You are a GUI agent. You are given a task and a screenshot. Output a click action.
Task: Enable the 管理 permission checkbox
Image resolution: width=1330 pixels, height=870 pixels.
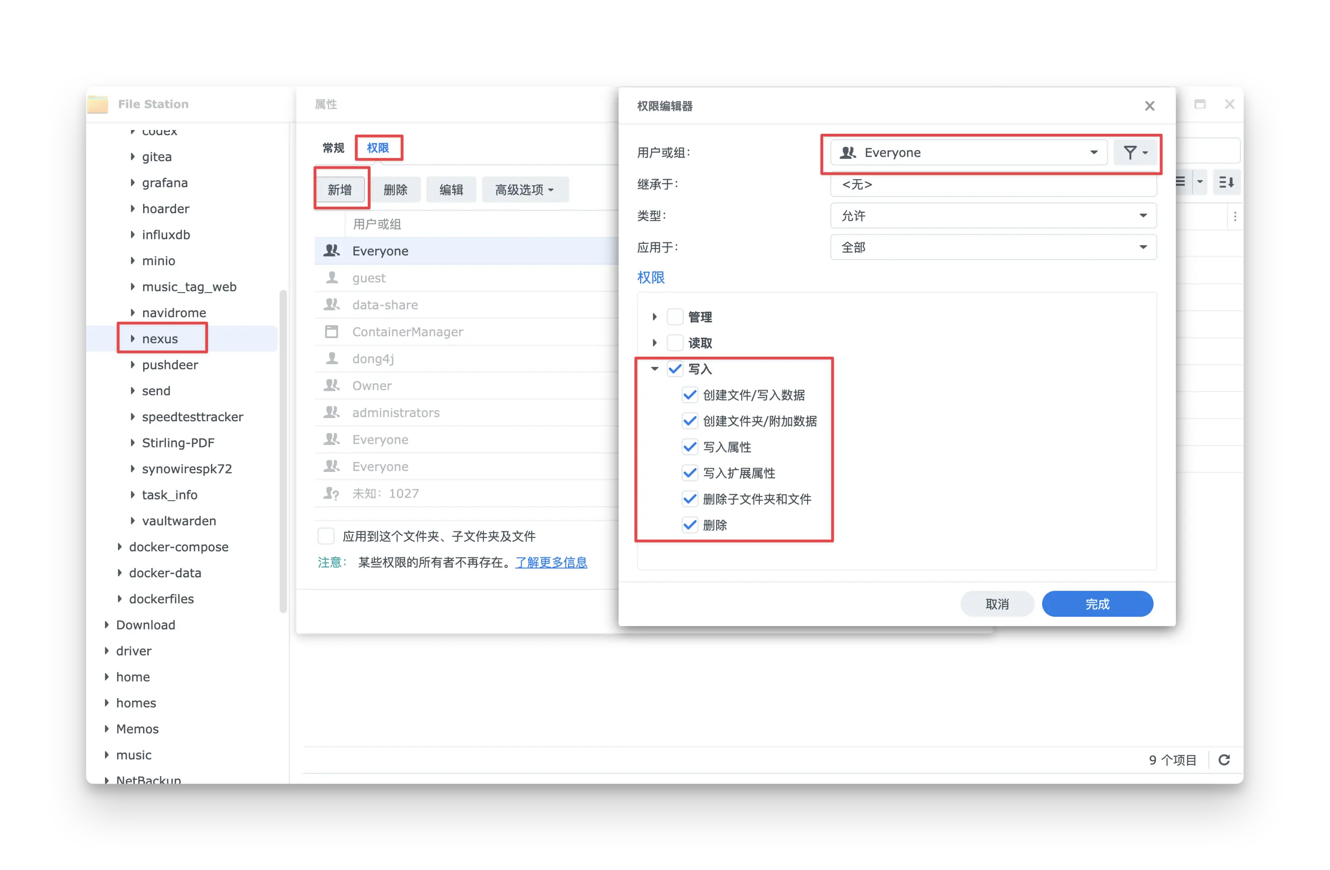[675, 317]
